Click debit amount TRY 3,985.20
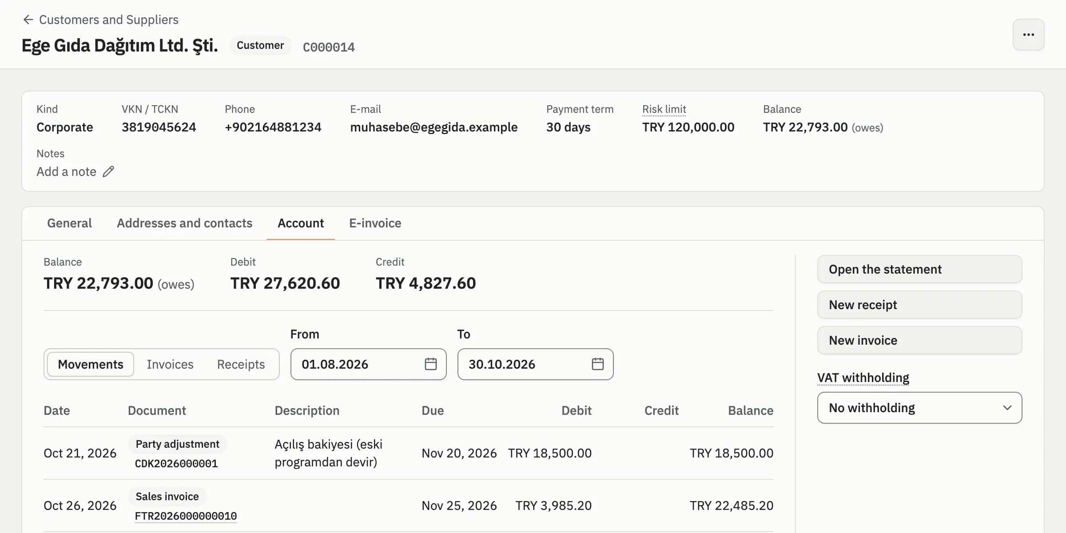1066x533 pixels. pos(553,505)
